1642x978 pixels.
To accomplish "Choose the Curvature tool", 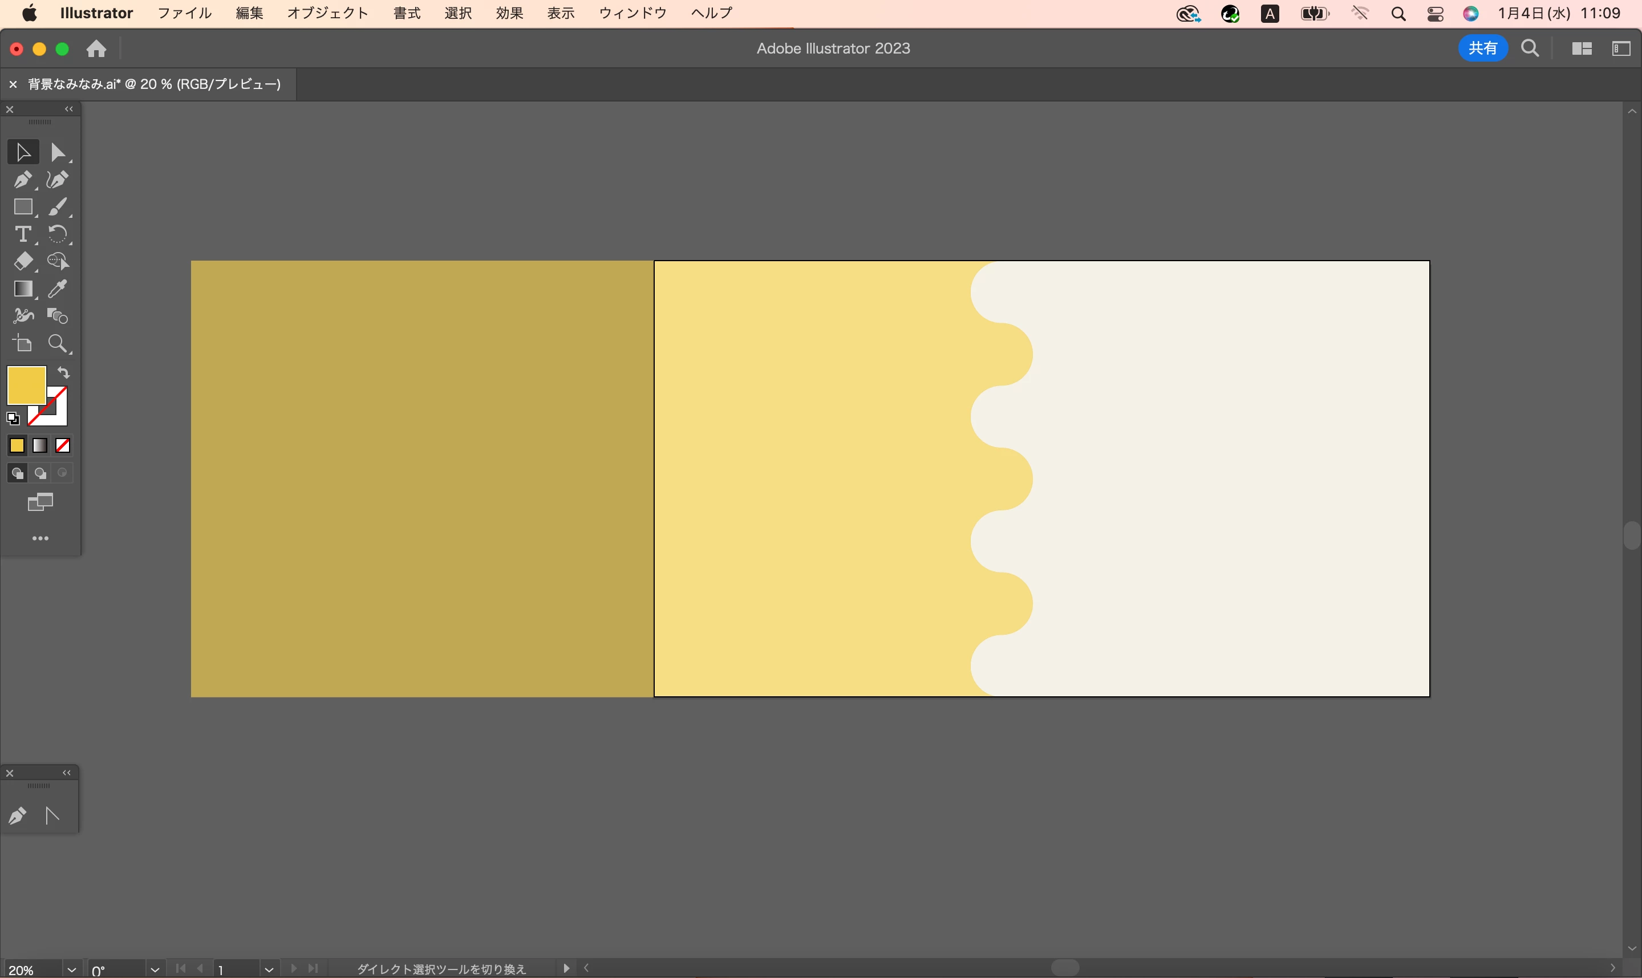I will pos(58,180).
